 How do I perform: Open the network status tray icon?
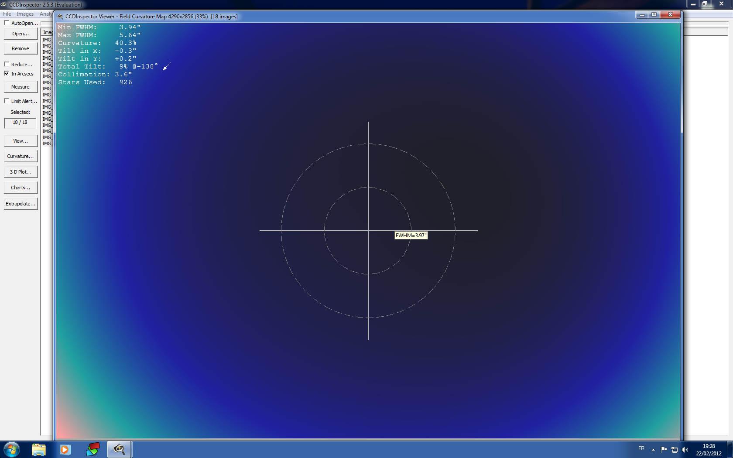[675, 450]
